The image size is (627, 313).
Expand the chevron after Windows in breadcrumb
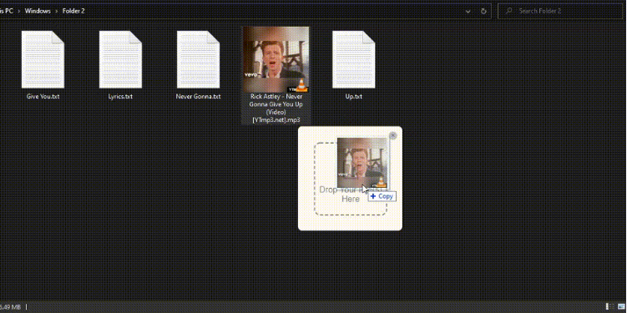click(x=57, y=11)
